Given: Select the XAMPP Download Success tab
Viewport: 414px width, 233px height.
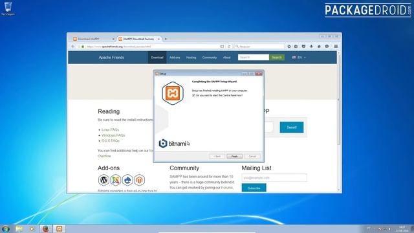Looking at the screenshot, I should pyautogui.click(x=139, y=39).
